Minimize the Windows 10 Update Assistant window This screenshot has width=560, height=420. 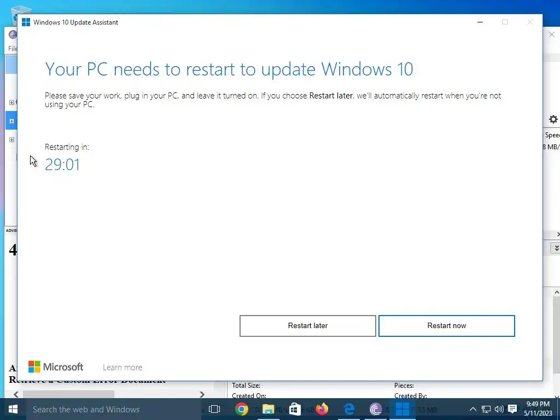(480, 22)
